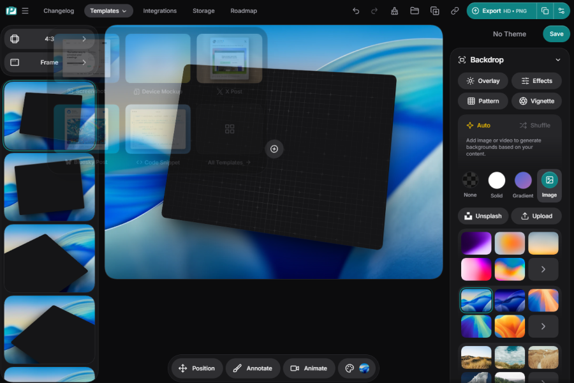Select the orange blue streak wallpaper
The width and height of the screenshot is (574, 383).
pyautogui.click(x=543, y=300)
